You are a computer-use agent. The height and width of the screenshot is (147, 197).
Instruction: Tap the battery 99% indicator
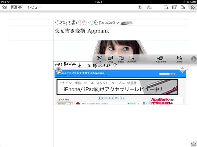pos(191,2)
